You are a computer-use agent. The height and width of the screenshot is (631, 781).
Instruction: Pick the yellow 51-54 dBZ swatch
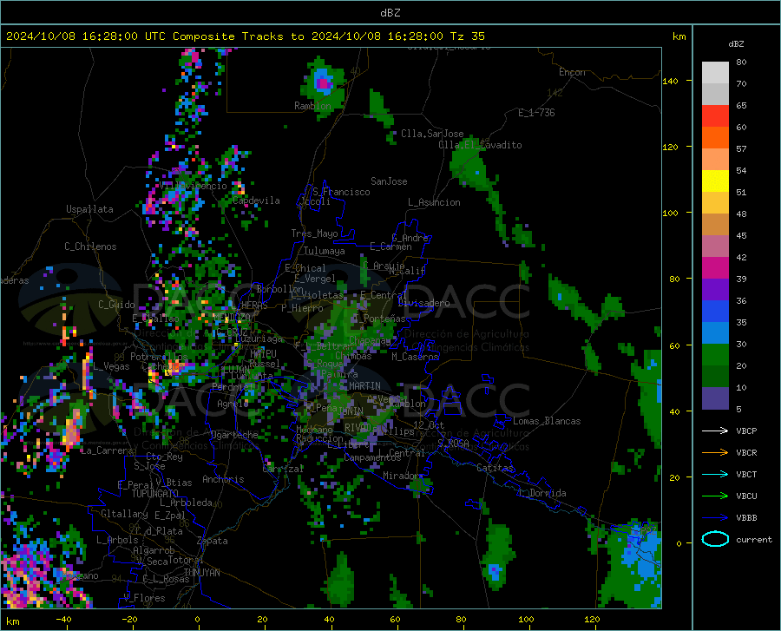tap(715, 181)
